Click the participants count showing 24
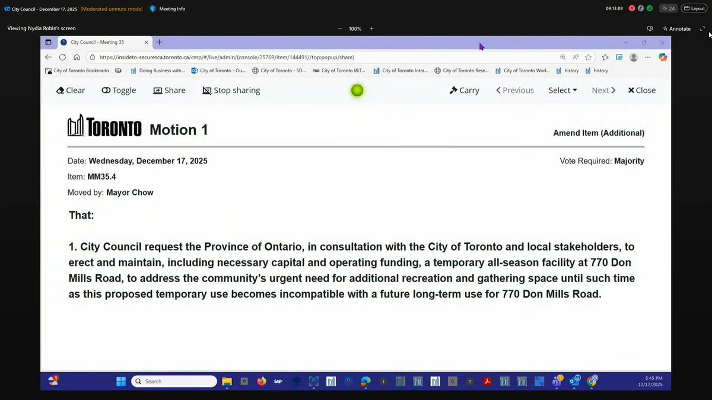712x400 pixels. tap(667, 8)
